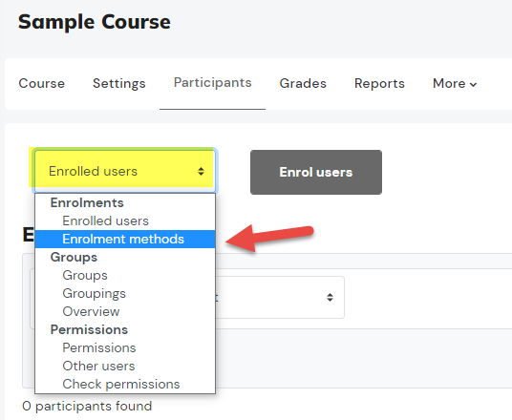
Task: Switch to the Reports tab
Action: (x=379, y=84)
